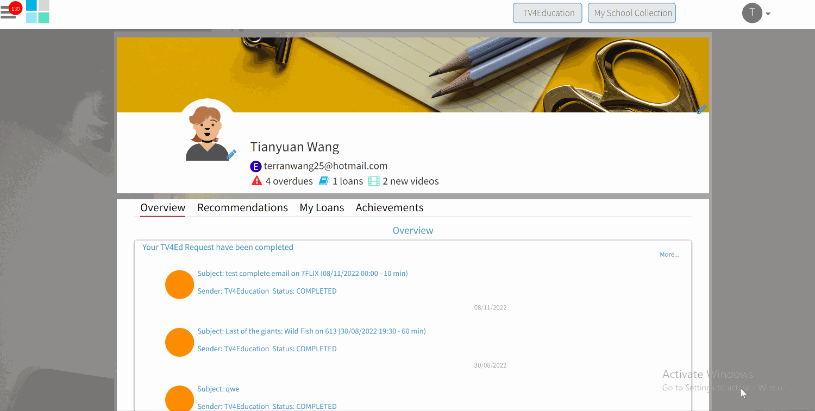815x411 pixels.
Task: Open subject test complete email on 7FLIX
Action: pos(303,274)
